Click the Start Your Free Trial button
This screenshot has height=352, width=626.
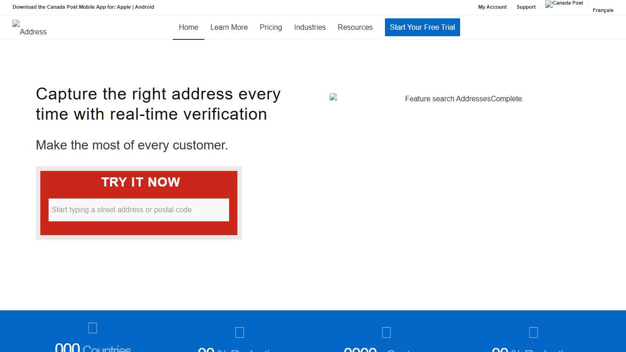click(422, 27)
